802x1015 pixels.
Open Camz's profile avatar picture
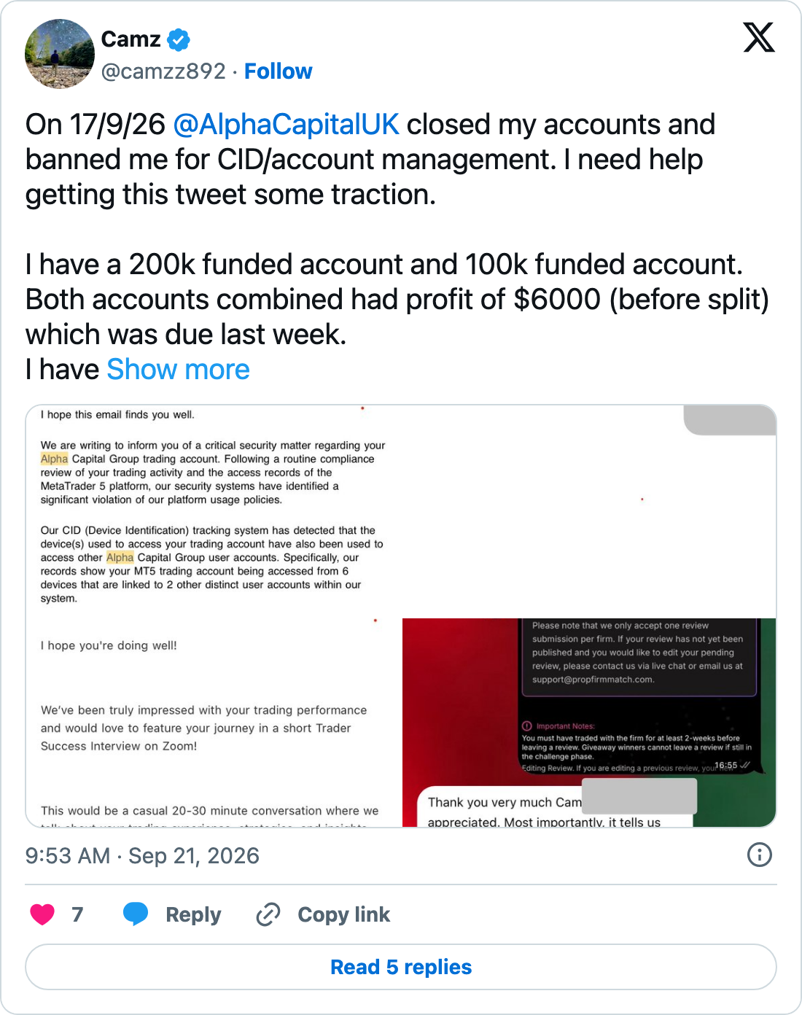click(x=60, y=54)
